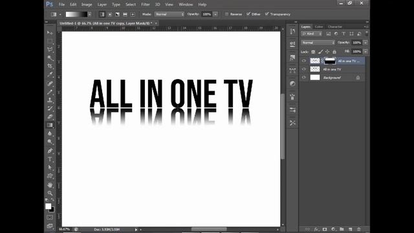Select the Eyedropper tool
The height and width of the screenshot is (233, 414).
click(50, 74)
